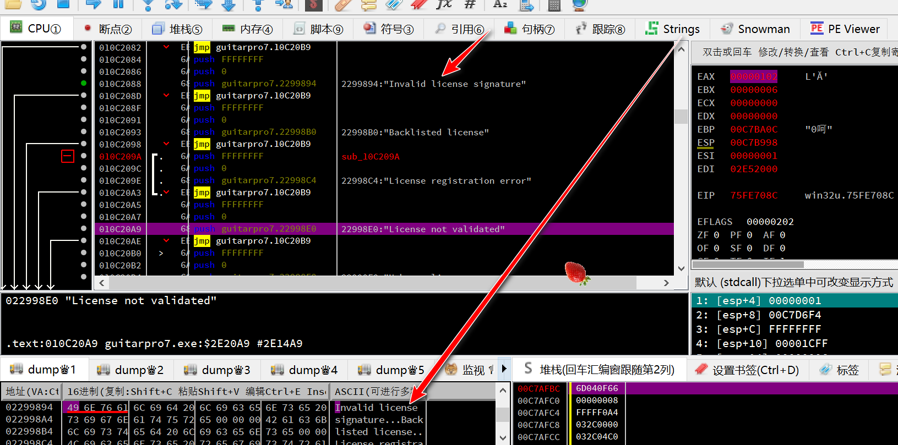The height and width of the screenshot is (445, 898).
Task: Select stack argument row 1: [esp+4] 00000001
Action: pyautogui.click(x=794, y=300)
